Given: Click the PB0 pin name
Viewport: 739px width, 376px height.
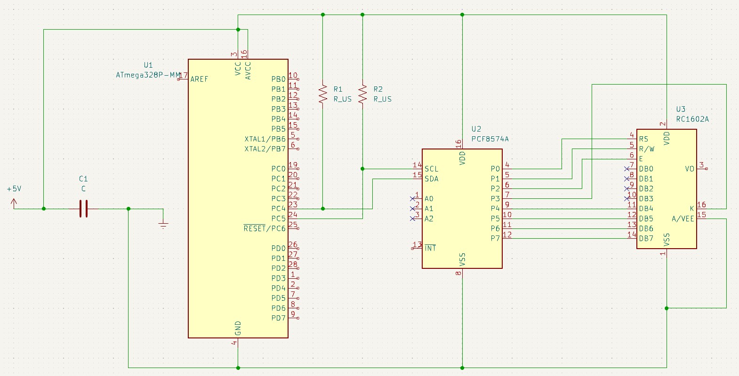Looking at the screenshot, I should [278, 79].
